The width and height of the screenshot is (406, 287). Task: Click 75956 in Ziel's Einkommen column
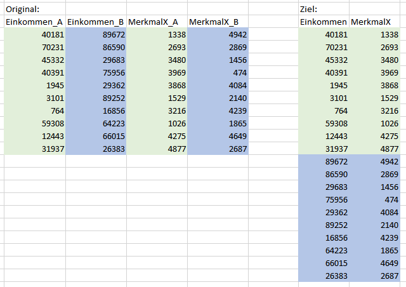point(324,199)
